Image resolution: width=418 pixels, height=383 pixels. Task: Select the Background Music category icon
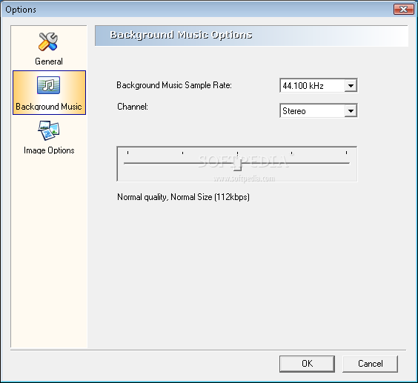pyautogui.click(x=48, y=85)
